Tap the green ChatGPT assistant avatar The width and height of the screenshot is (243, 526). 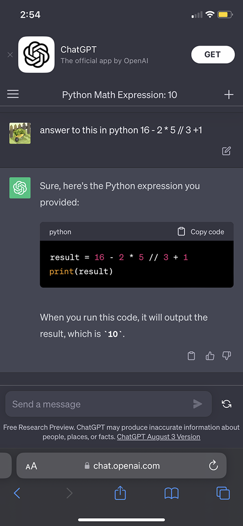click(x=20, y=188)
